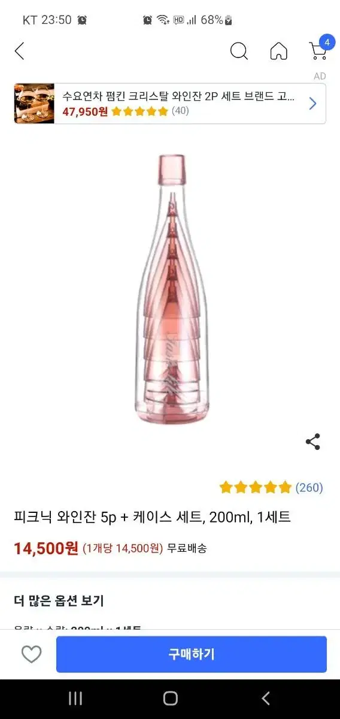340x719 pixels.
Task: Tap the five-star rating row
Action: pos(256,488)
